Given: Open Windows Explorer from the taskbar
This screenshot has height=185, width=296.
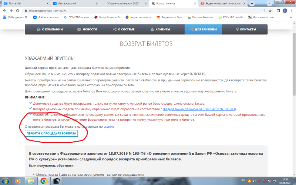Looking at the screenshot, I should (31, 181).
